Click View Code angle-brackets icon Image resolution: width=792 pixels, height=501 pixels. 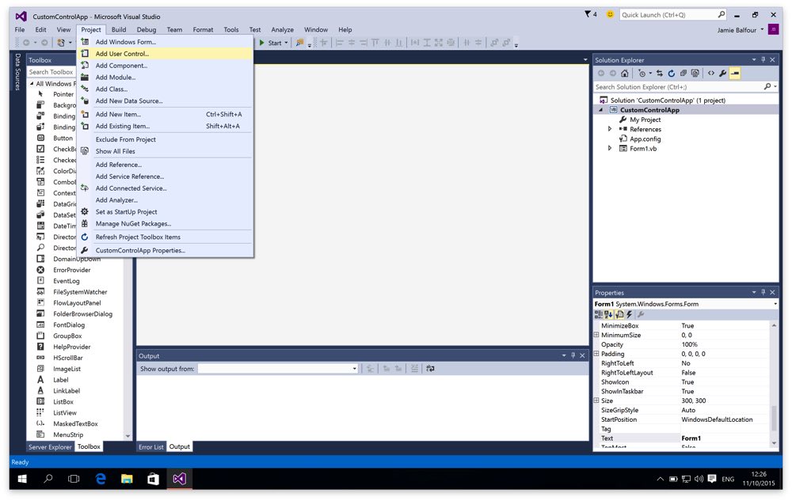pos(711,73)
